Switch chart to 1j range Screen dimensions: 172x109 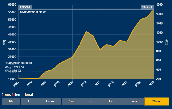click(29, 101)
